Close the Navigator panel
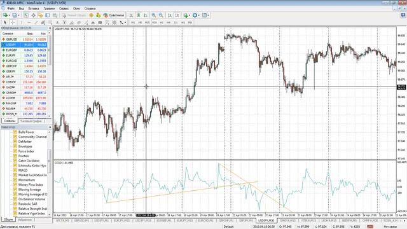 [50, 127]
